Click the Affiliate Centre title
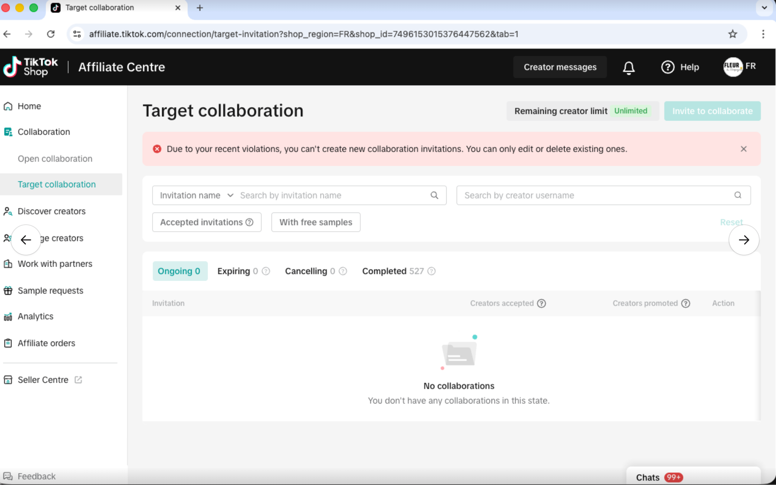This screenshot has height=485, width=776. (x=122, y=67)
